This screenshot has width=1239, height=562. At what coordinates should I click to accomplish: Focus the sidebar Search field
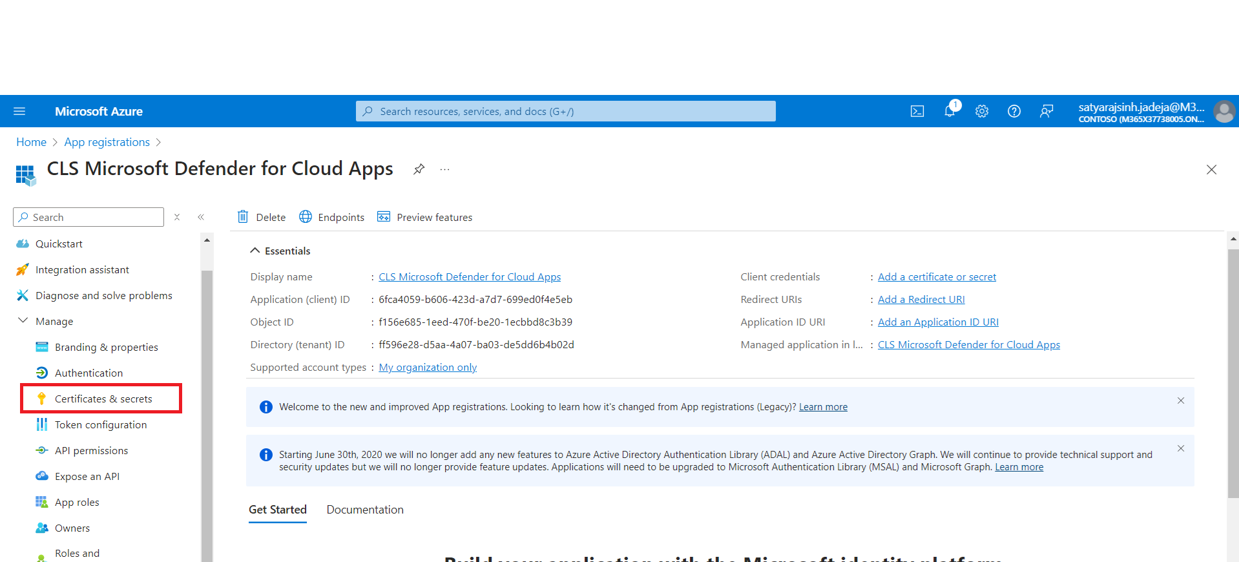pos(88,217)
